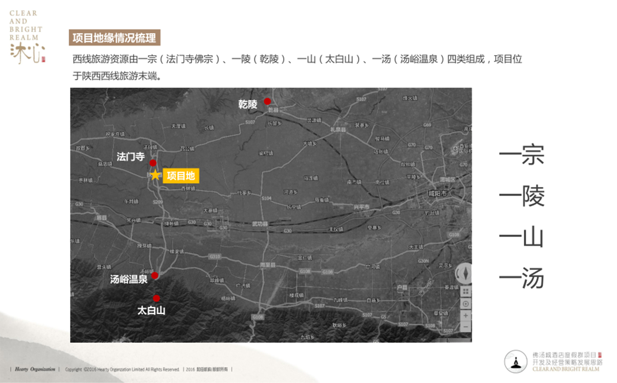Screen dimensions: 617x383
Task: Click the yellow star project site marker
Action: [155, 175]
